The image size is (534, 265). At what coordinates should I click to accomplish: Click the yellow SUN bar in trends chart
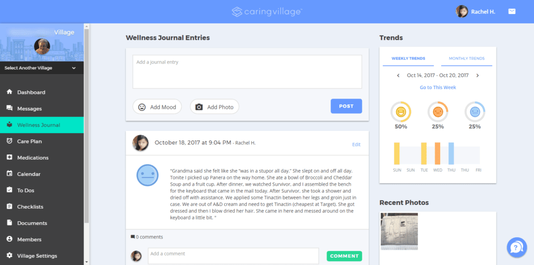(x=397, y=153)
